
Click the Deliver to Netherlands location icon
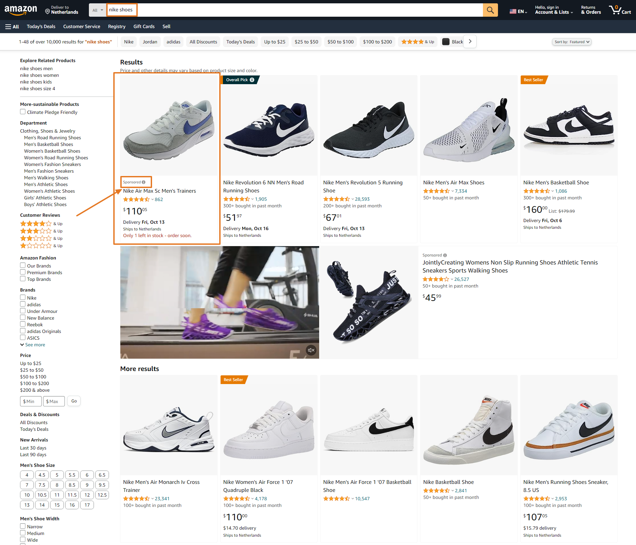(47, 12)
